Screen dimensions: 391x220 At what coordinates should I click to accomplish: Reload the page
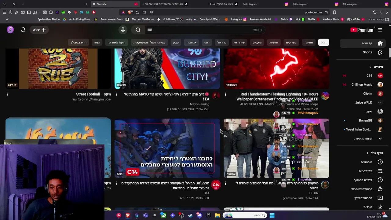pyautogui.click(x=375, y=12)
